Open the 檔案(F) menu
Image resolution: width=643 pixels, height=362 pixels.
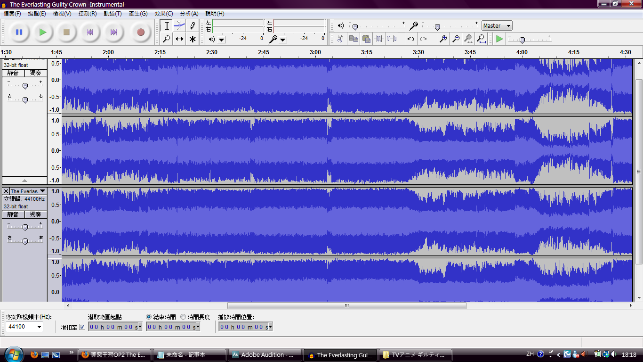[x=12, y=14]
